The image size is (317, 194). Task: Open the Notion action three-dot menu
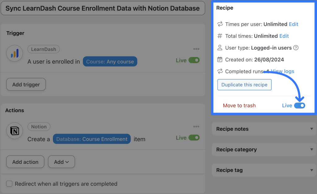[x=196, y=126]
